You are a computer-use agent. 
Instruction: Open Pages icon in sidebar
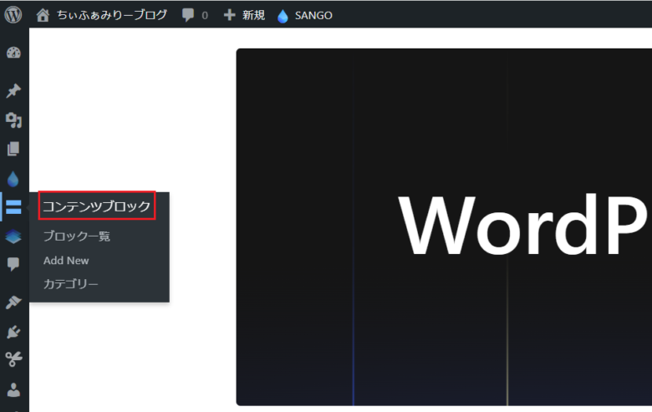(x=13, y=149)
